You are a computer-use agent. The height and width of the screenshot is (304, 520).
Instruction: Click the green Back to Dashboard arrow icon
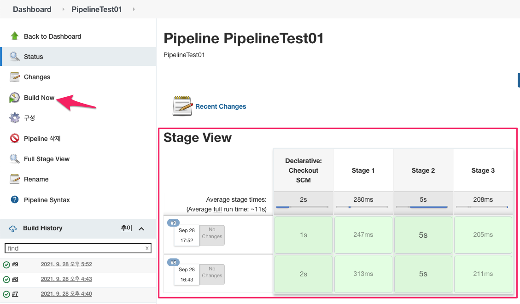click(x=15, y=36)
